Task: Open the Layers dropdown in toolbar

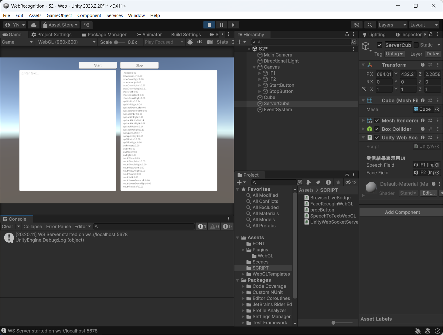Action: click(392, 25)
